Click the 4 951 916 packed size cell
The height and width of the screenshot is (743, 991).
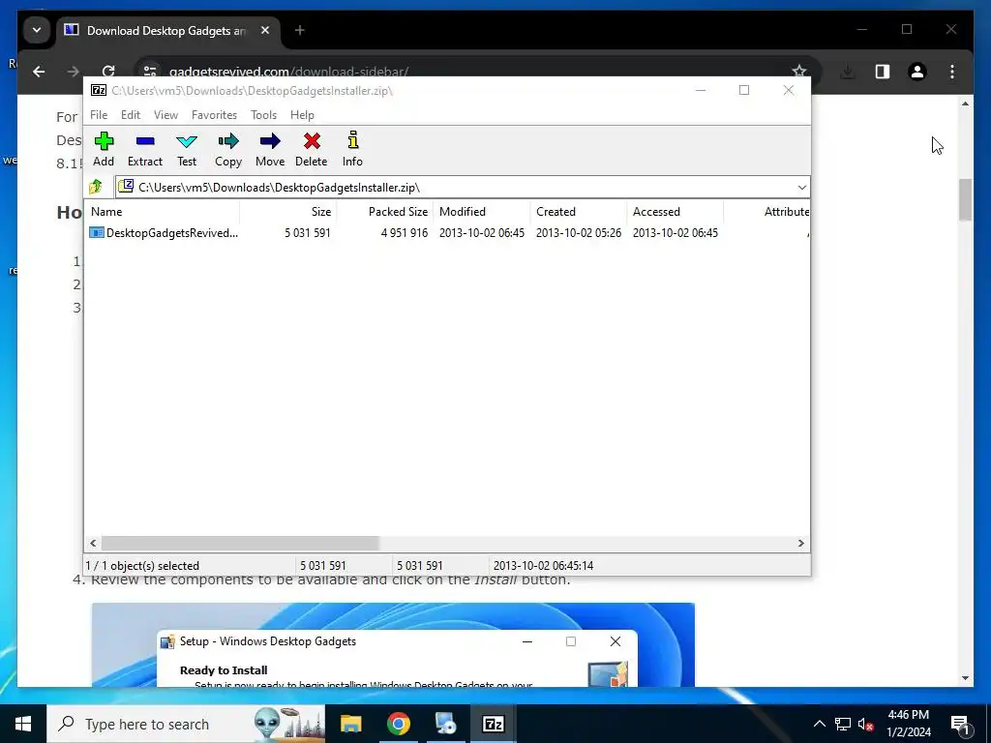pos(404,232)
